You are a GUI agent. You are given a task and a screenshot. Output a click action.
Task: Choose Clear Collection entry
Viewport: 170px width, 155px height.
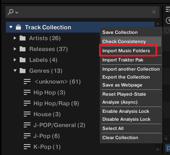(x=131, y=137)
